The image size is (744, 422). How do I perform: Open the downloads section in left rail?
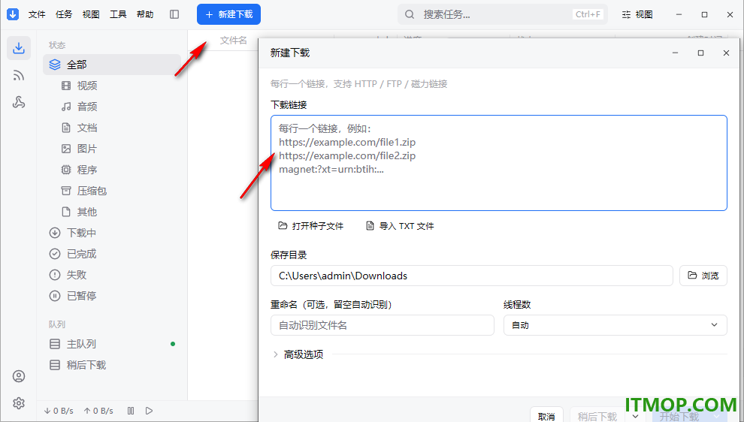[19, 48]
